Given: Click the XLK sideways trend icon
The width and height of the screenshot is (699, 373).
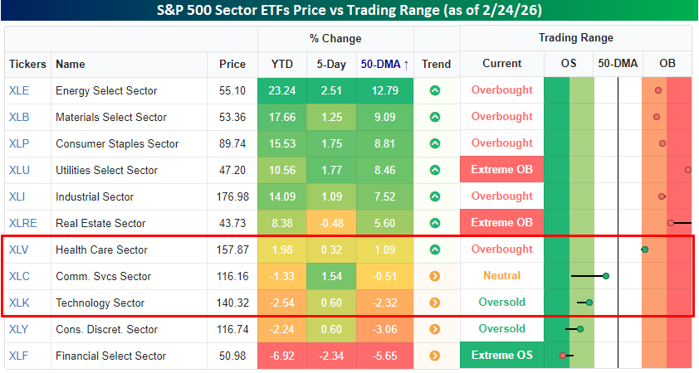Looking at the screenshot, I should tap(435, 303).
